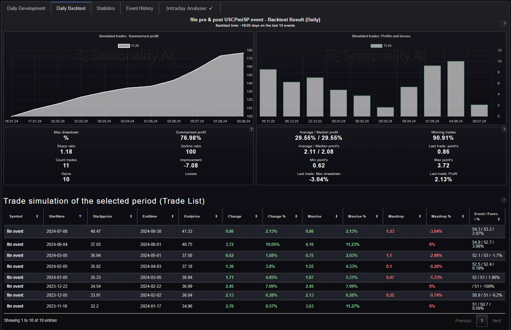Switch to the Statistics tab
Image resolution: width=511 pixels, height=330 pixels.
click(105, 8)
